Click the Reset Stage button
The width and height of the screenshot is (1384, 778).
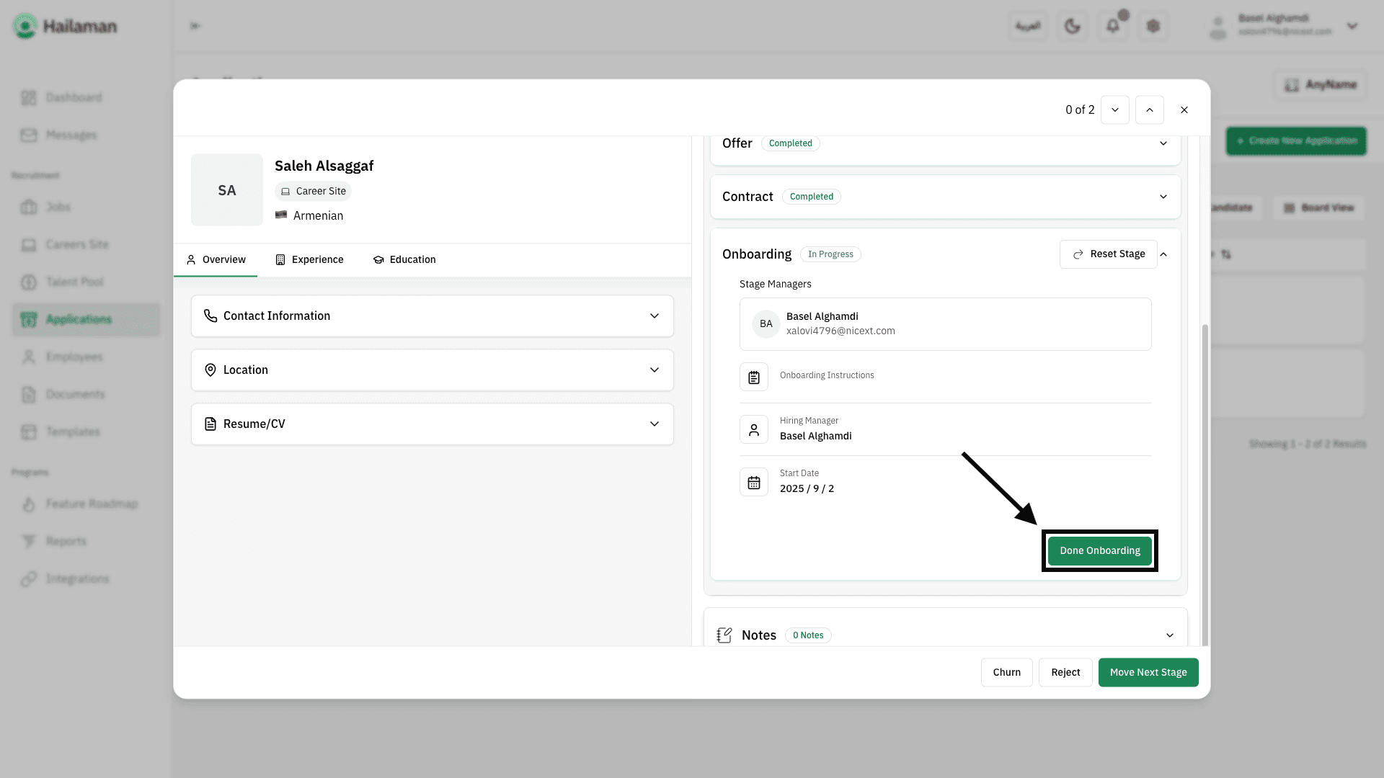pyautogui.click(x=1109, y=254)
